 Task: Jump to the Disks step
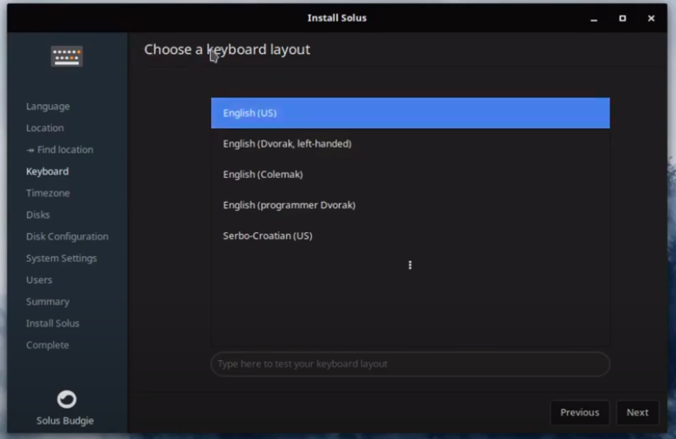(x=38, y=215)
